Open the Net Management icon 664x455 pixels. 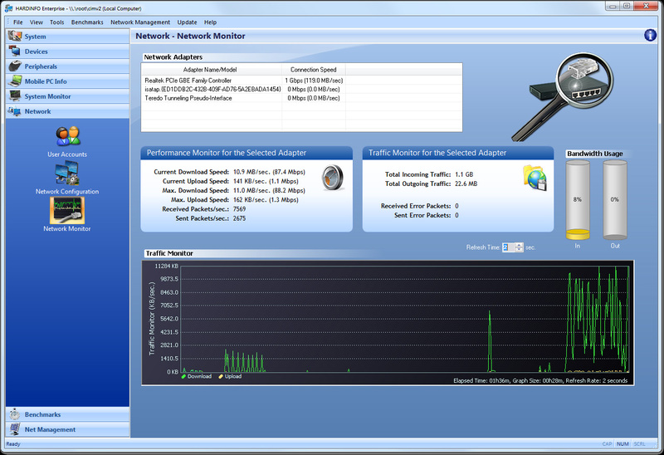click(x=15, y=429)
